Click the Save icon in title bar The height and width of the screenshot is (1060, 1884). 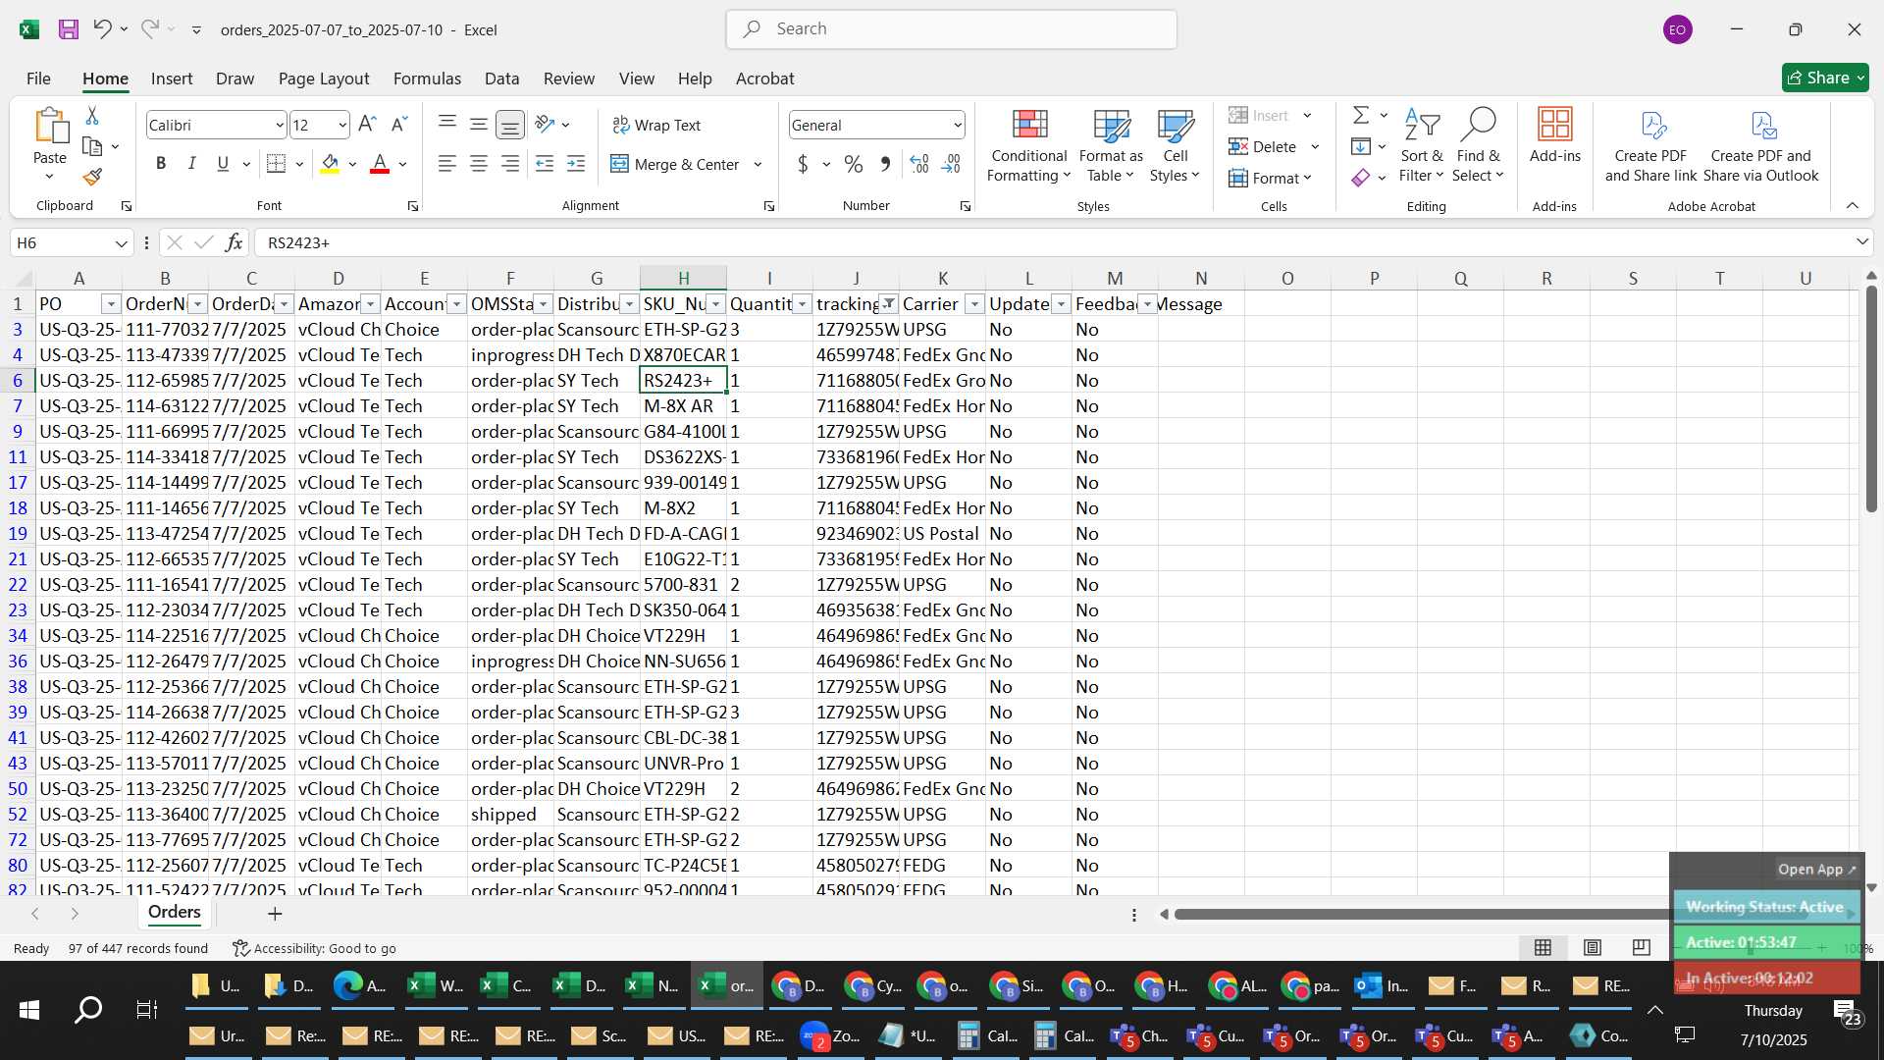pyautogui.click(x=69, y=29)
